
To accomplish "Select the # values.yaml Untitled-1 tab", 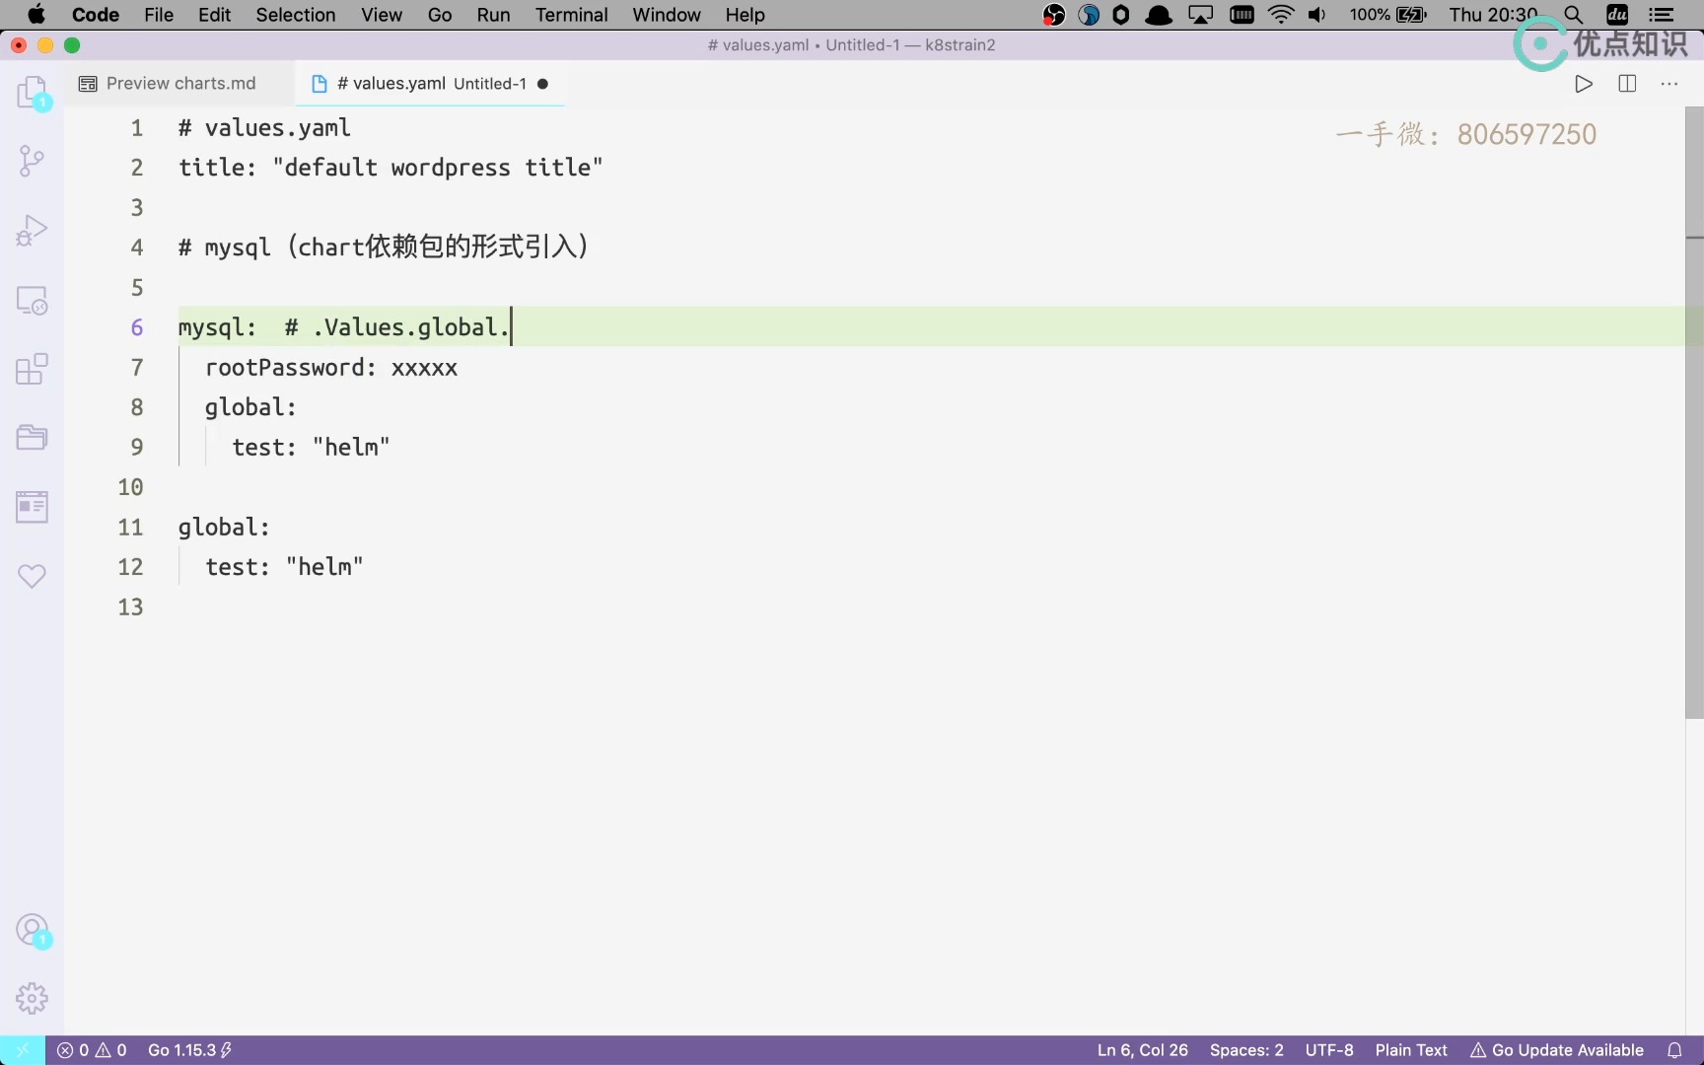I will (x=431, y=84).
